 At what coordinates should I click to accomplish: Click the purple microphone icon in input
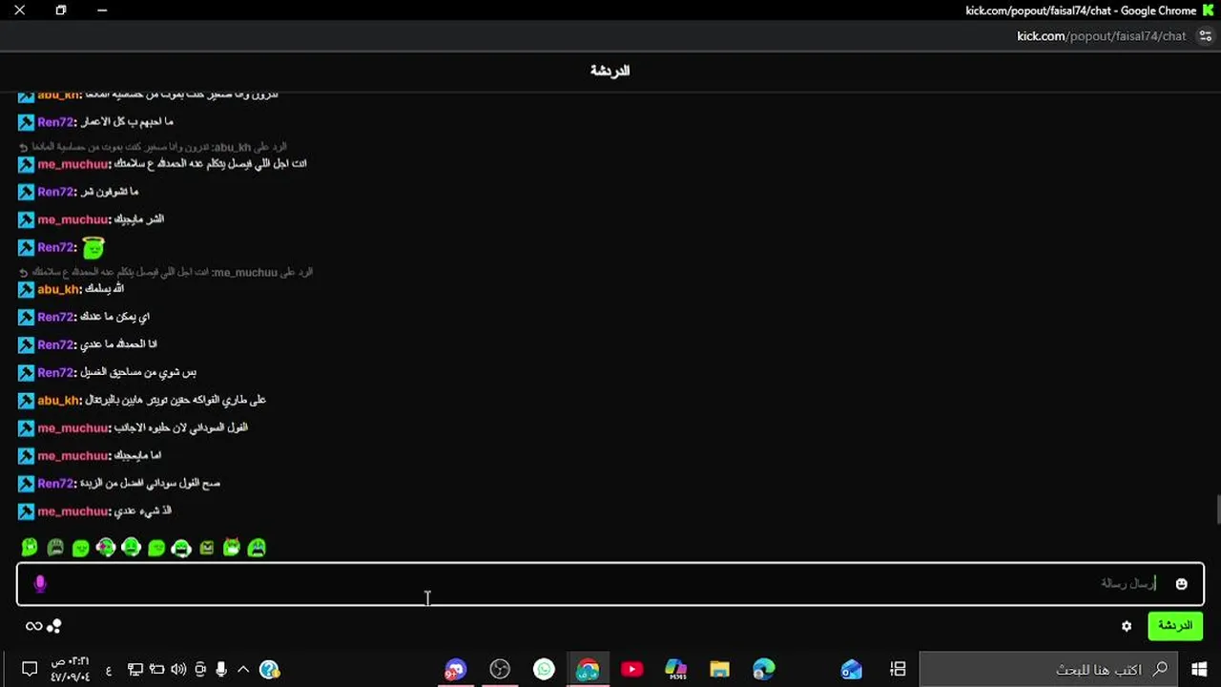(x=40, y=584)
